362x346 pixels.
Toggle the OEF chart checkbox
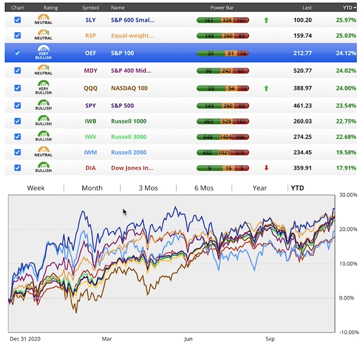18,53
